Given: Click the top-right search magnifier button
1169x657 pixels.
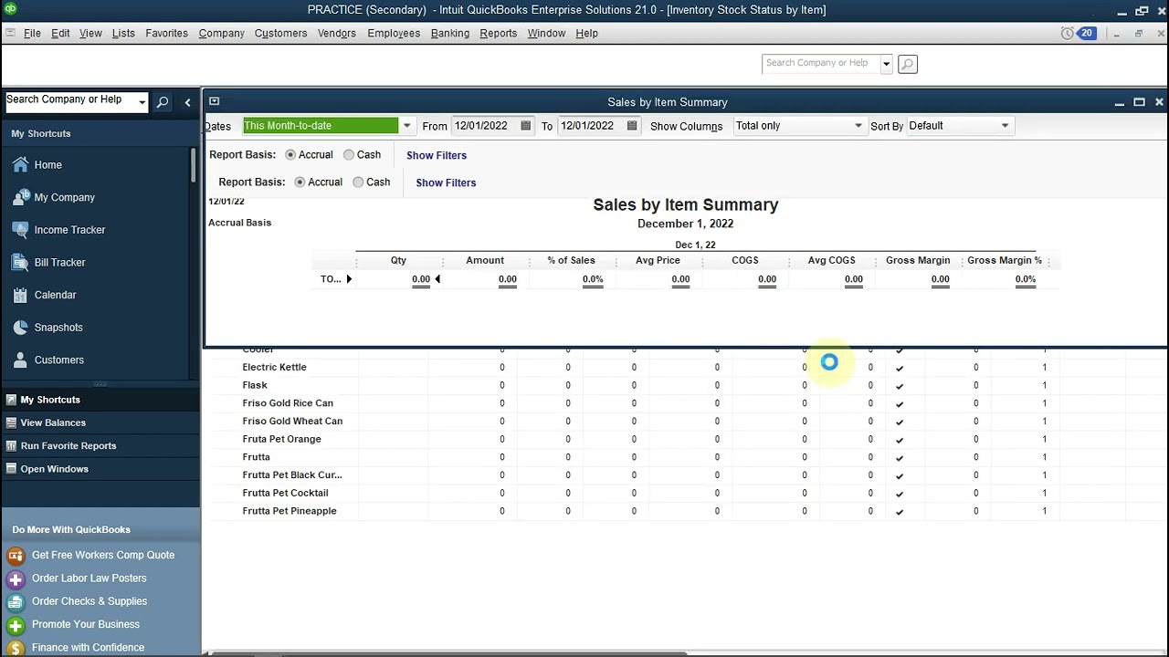Looking at the screenshot, I should tap(907, 64).
